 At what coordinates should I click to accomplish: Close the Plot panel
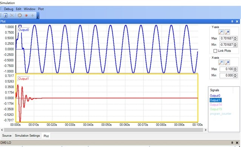point(237,22)
